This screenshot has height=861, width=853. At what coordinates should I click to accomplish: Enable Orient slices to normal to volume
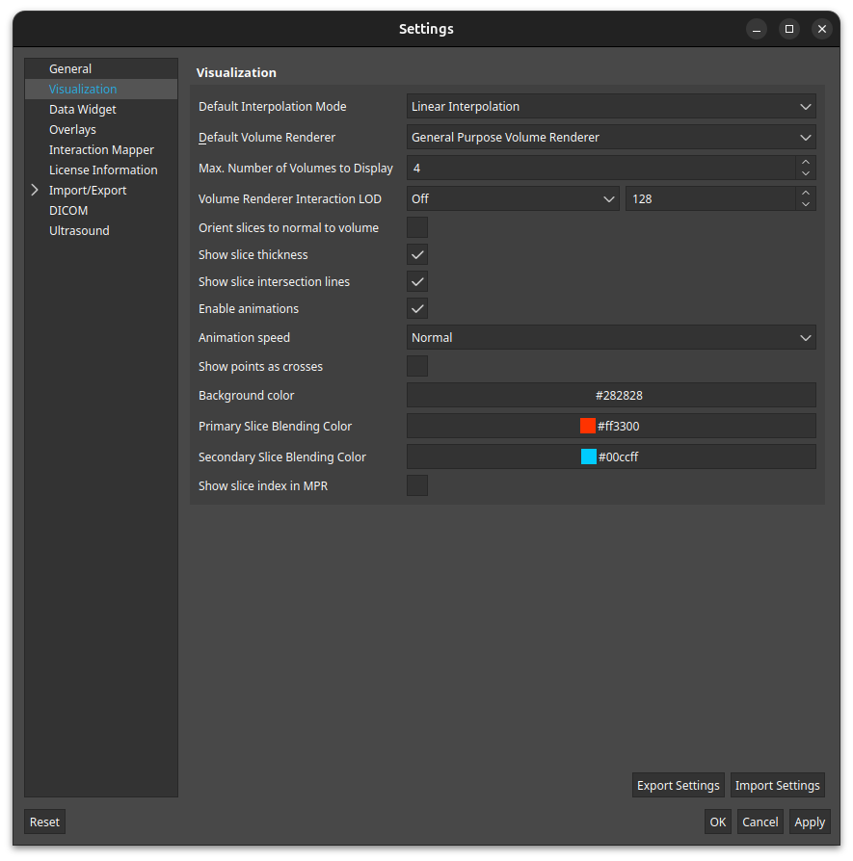point(417,227)
